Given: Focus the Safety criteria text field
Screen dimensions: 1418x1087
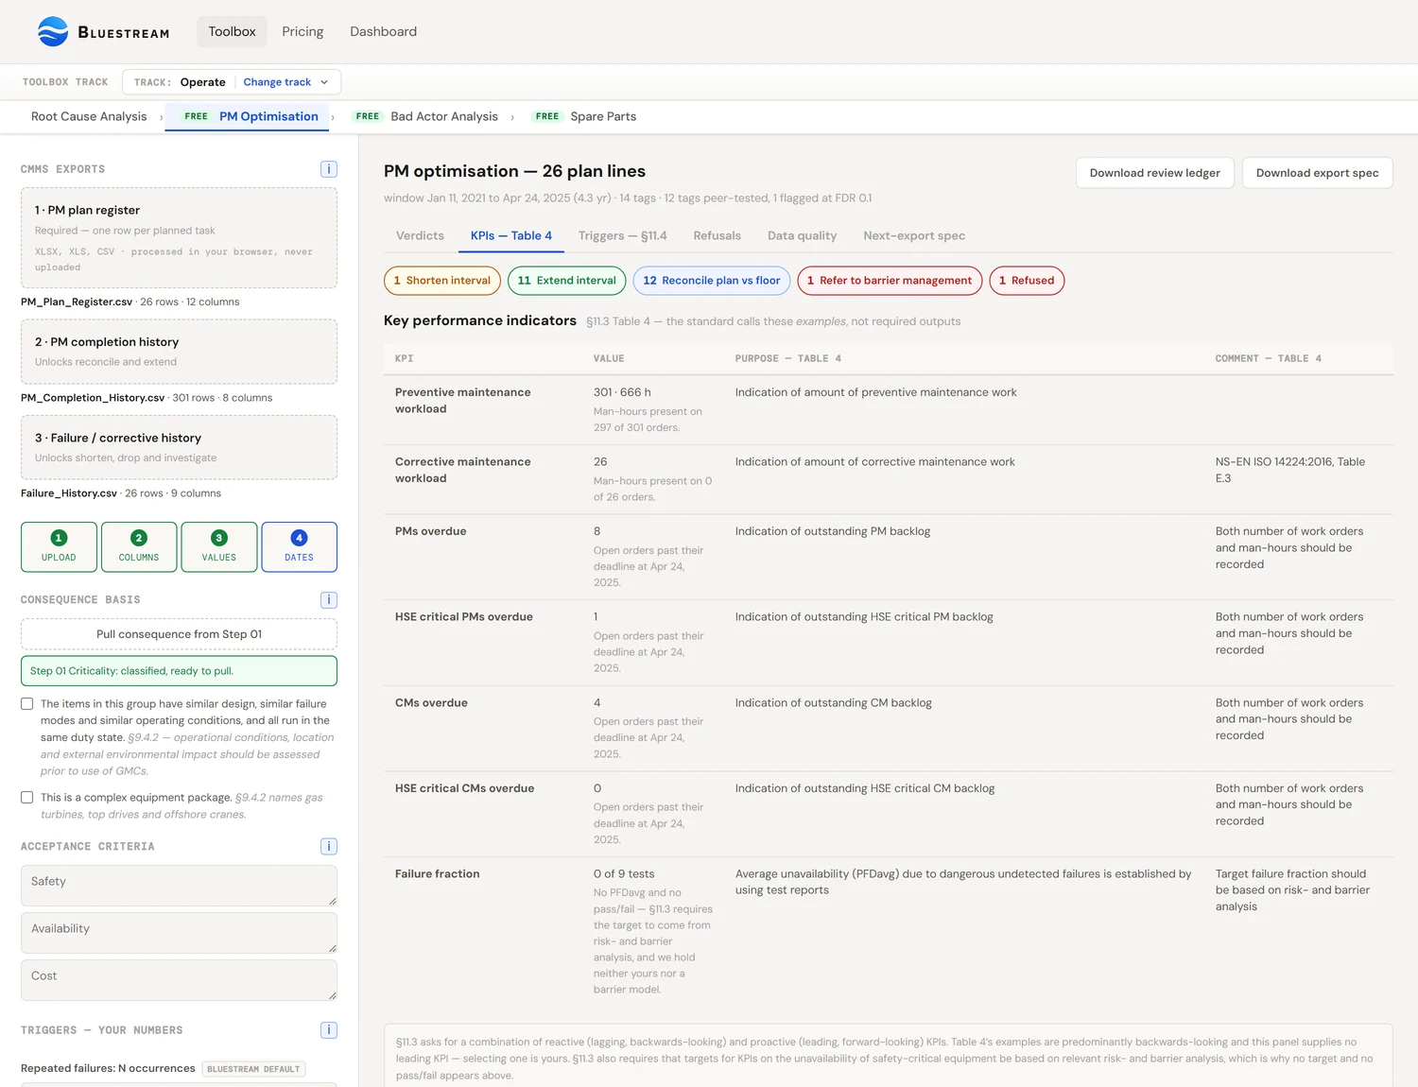Looking at the screenshot, I should click(x=180, y=886).
